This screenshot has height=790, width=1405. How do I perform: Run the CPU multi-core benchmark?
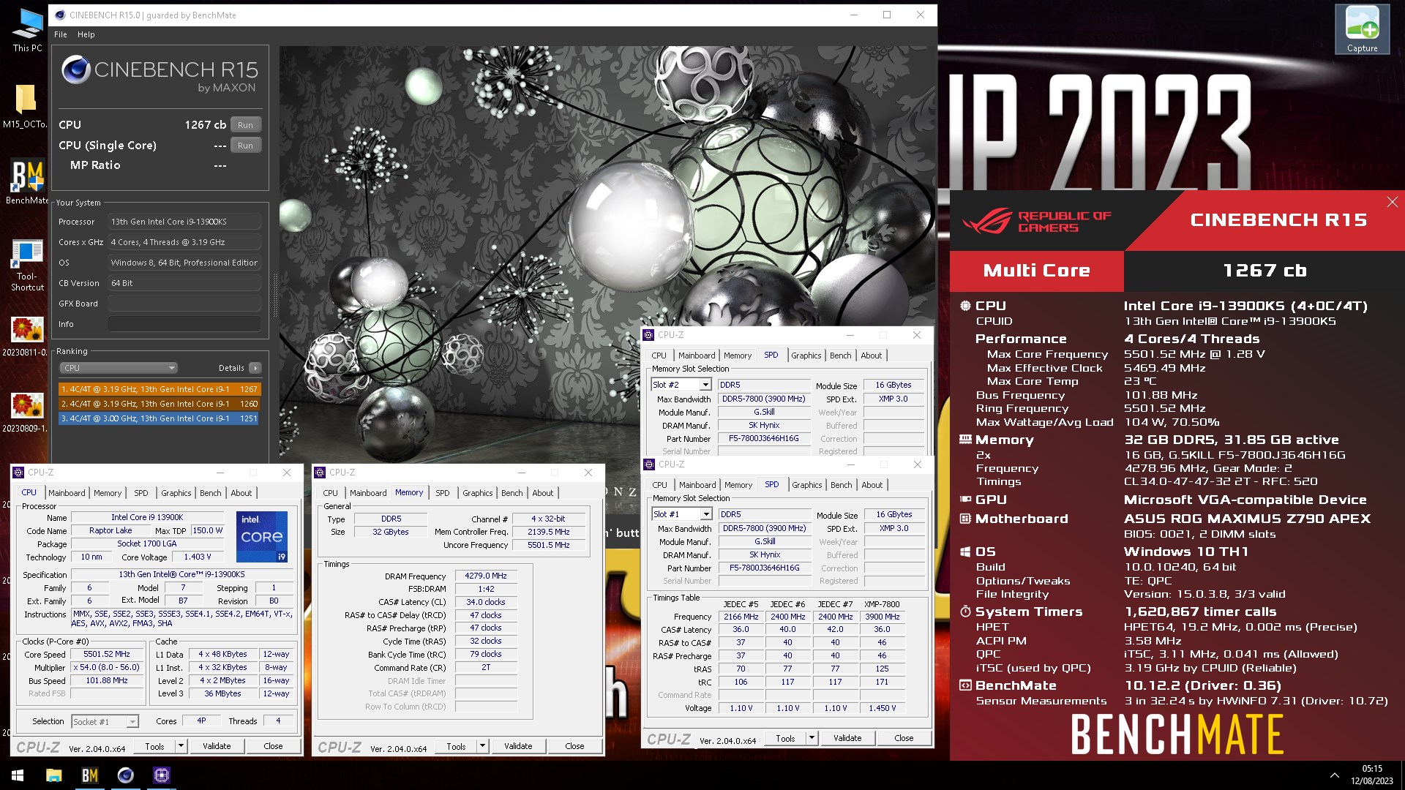(x=245, y=125)
